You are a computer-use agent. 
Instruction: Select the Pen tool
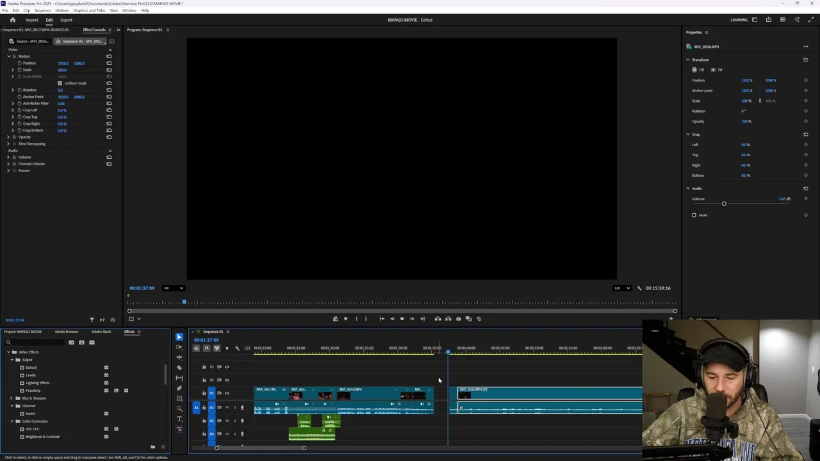179,388
